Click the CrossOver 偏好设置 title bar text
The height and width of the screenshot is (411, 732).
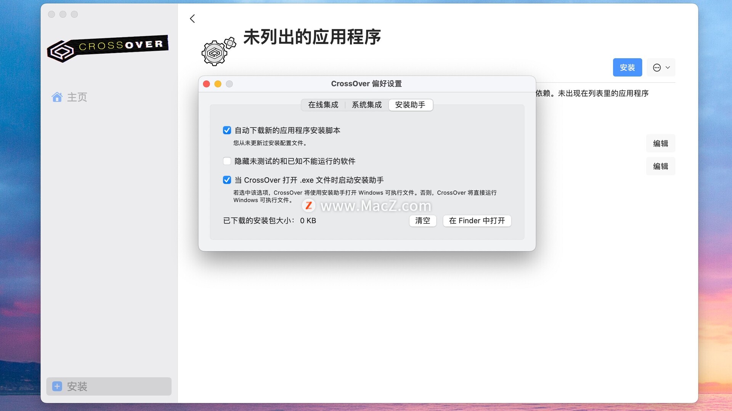366,84
